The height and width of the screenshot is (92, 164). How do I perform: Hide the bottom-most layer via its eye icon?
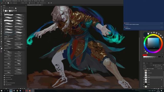(144, 87)
